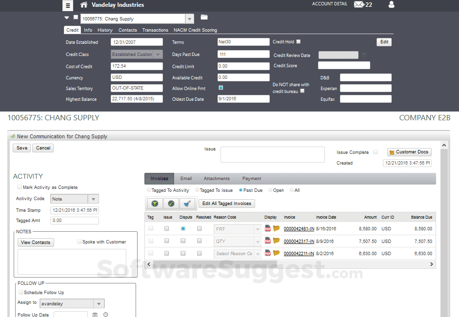Open PDF for invoice 0000042481-IN
This screenshot has width=459, height=317.
[268, 228]
